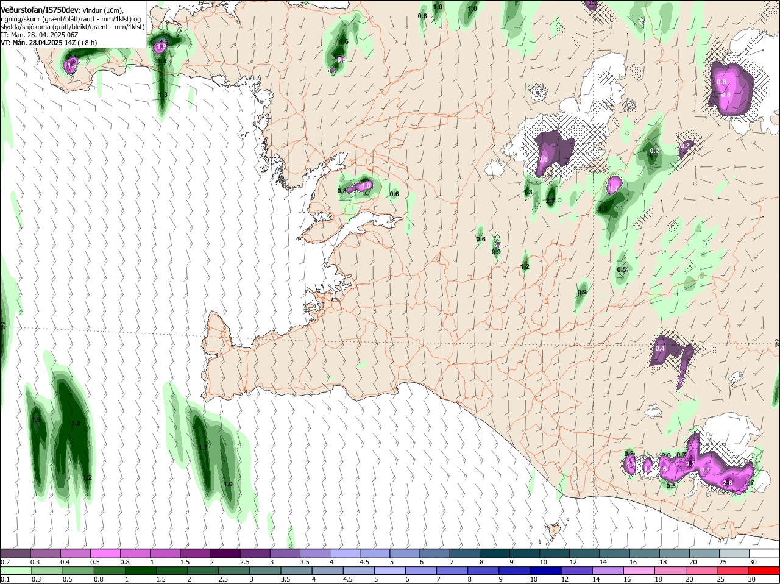Click the dark teal top-row swatch labeled 10
This screenshot has width=780, height=584.
pos(555,554)
